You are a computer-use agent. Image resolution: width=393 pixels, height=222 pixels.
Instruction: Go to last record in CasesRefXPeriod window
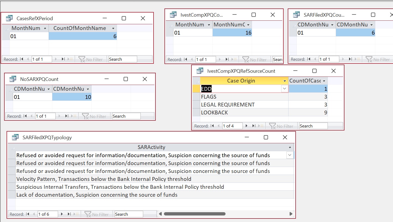click(63, 59)
